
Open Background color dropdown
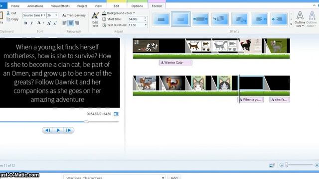119,13
